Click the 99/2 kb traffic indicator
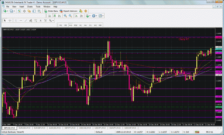This screenshot has height=135, width=224. 209,132
